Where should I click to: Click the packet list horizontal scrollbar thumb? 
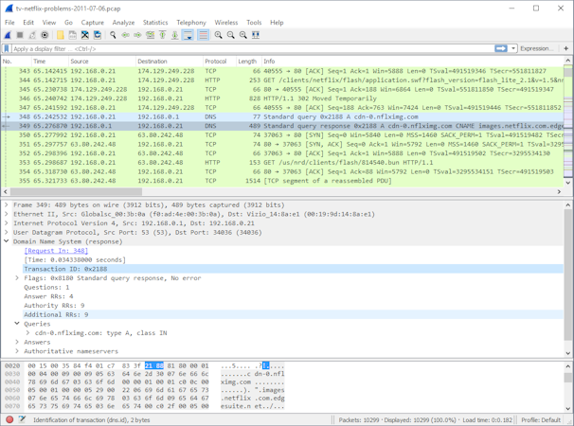pyautogui.click(x=76, y=191)
